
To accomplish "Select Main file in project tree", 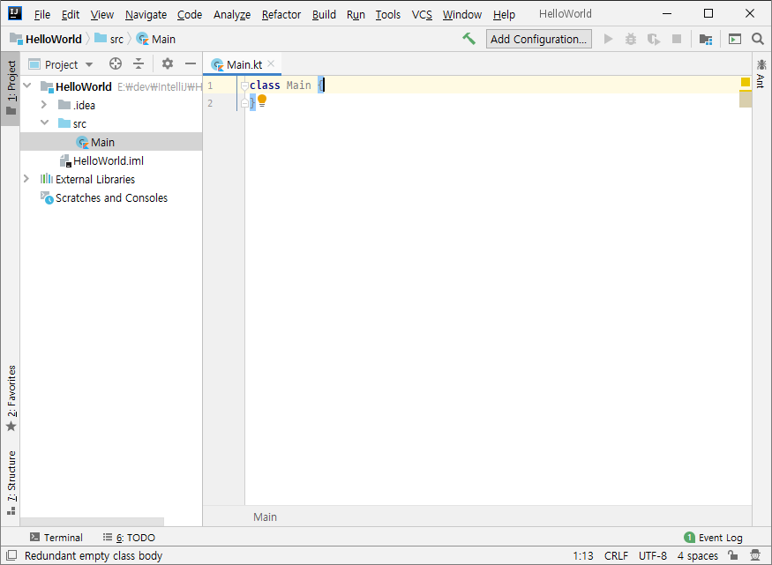I will 111,142.
